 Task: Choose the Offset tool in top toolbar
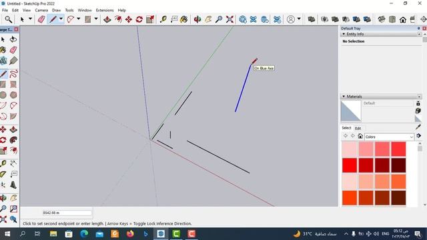118,19
